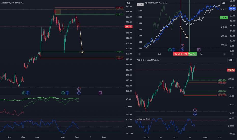Click the blue 22.87 value label
Image resolution: width=237 pixels, height=140 pixels.
pos(232,9)
